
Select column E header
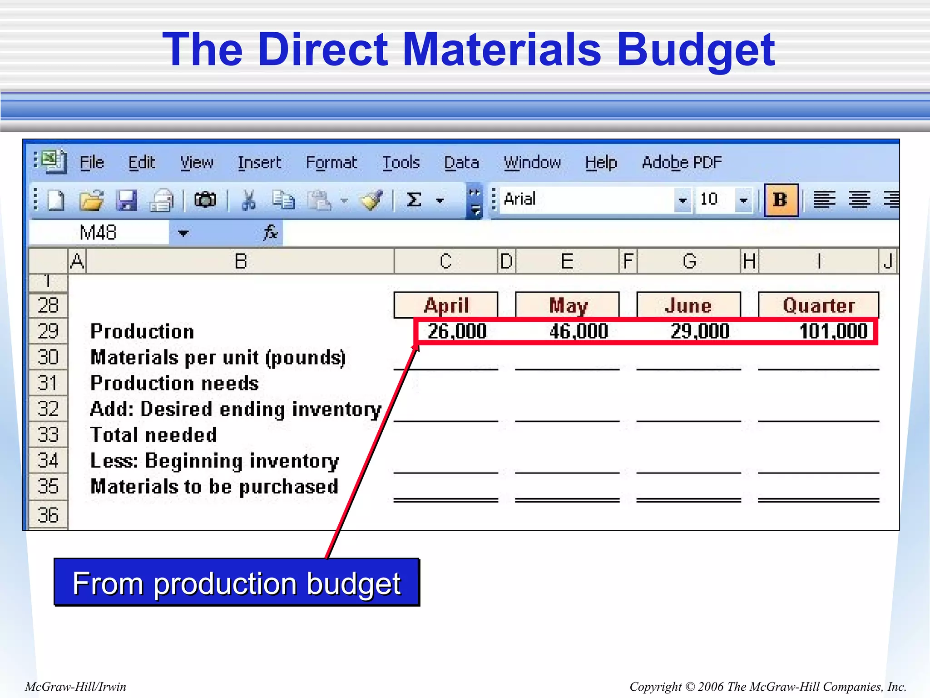pos(567,261)
